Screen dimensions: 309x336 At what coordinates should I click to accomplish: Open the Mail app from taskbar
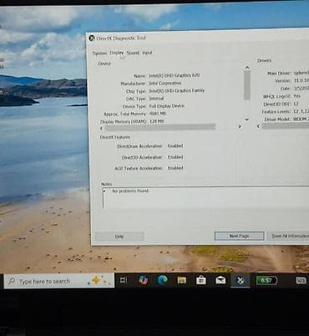coord(220,280)
